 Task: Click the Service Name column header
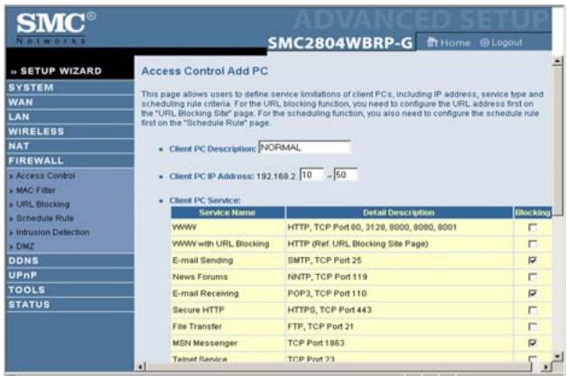[228, 213]
